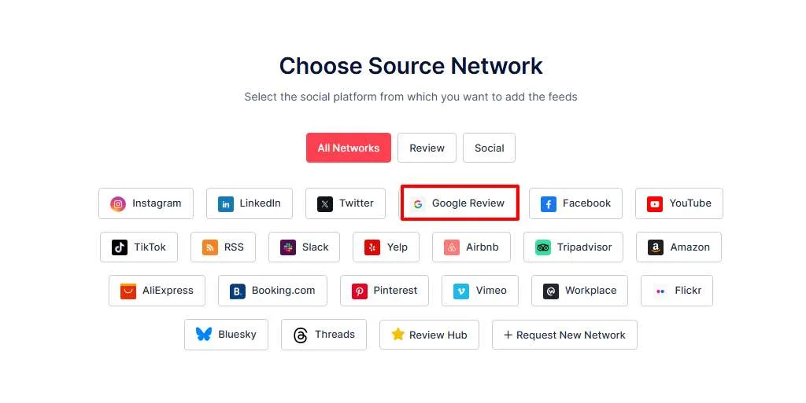
Task: Switch to the Review filter tab
Action: (427, 148)
